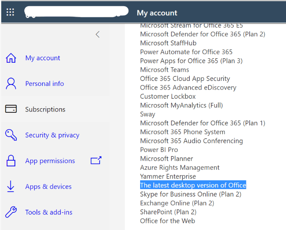
Task: Click the Security & privacy key icon
Action: pos(11,135)
